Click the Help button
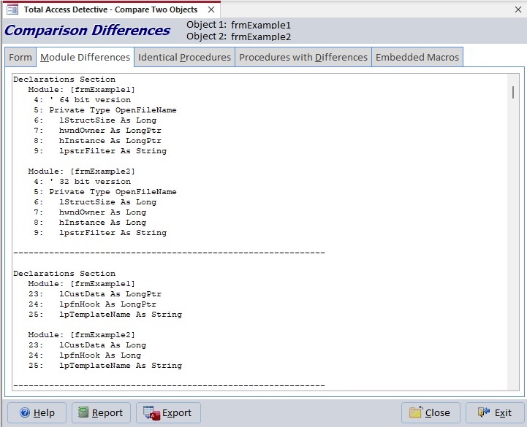 tap(37, 412)
